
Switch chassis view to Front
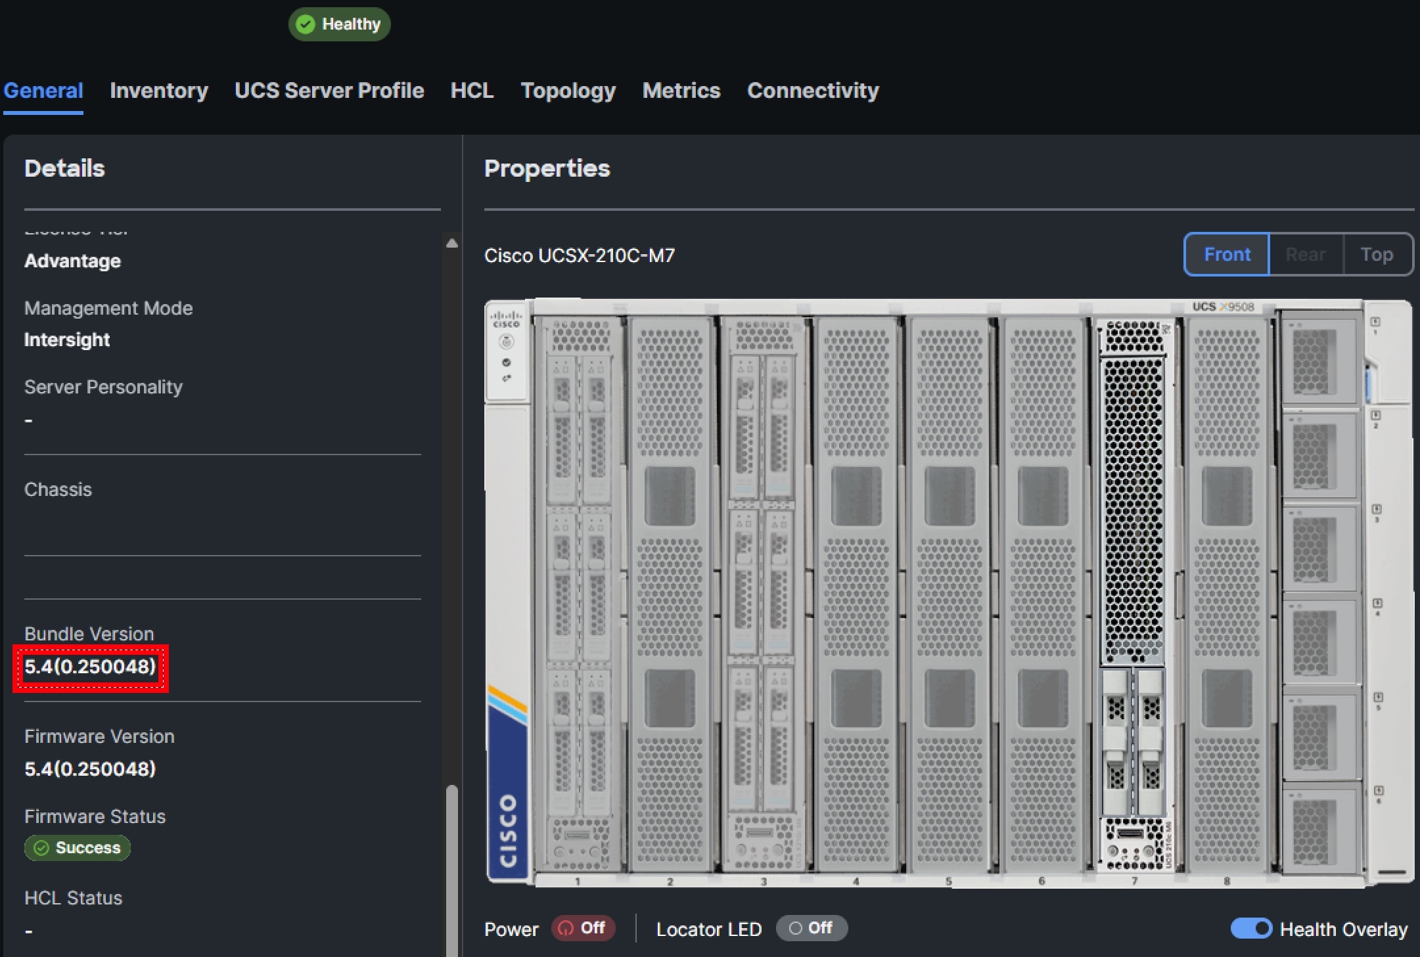point(1227,254)
